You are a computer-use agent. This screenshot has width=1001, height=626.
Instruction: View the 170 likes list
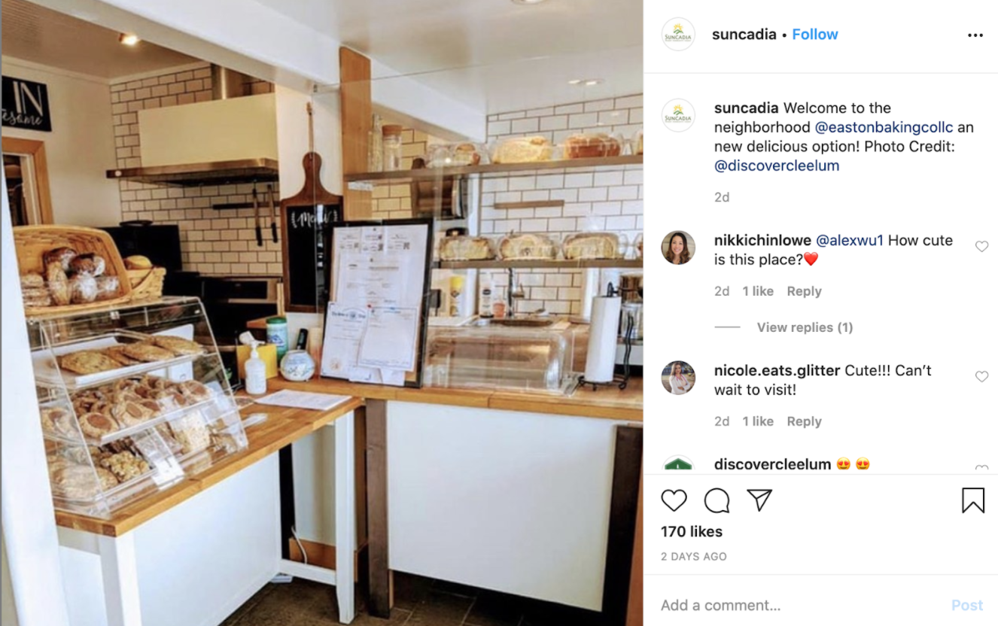click(x=692, y=531)
